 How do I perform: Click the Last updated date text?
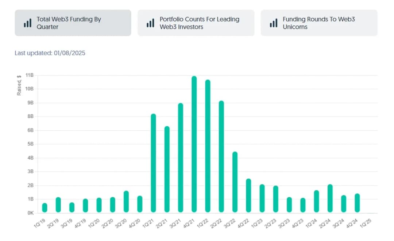[50, 53]
